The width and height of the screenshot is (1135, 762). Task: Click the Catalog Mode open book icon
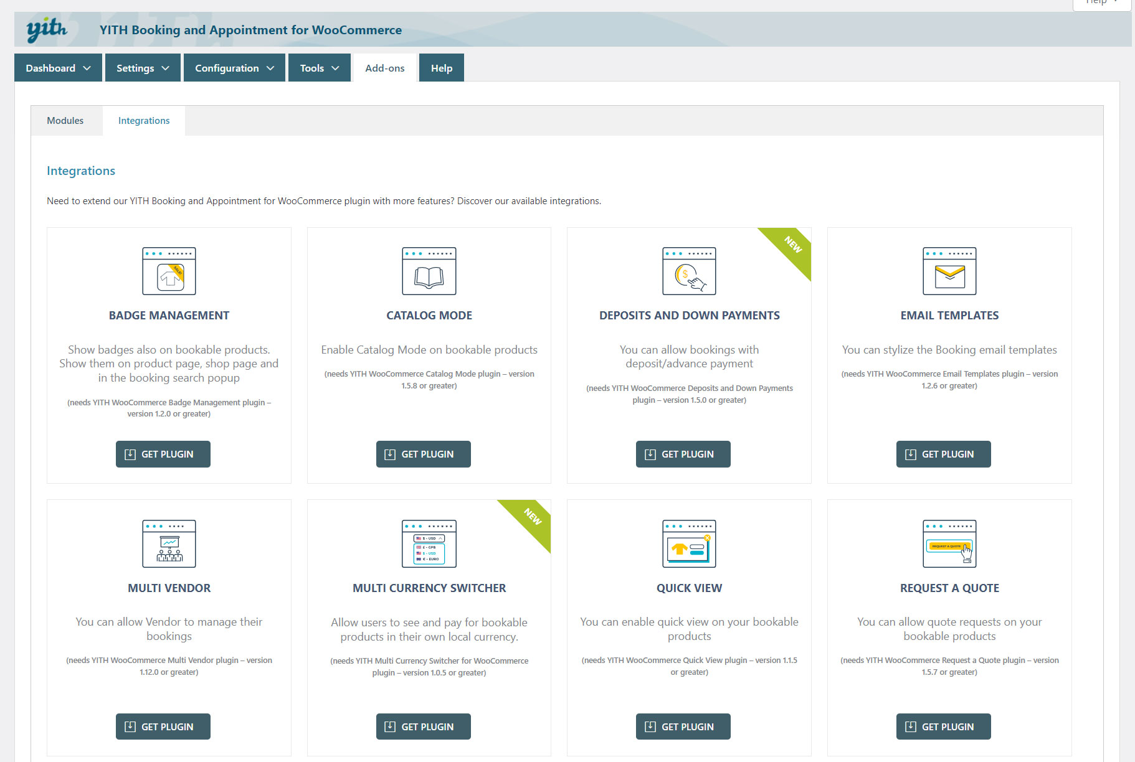[x=429, y=271]
